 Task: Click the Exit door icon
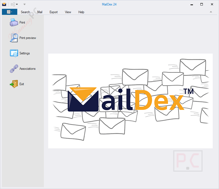pyautogui.click(x=14, y=84)
